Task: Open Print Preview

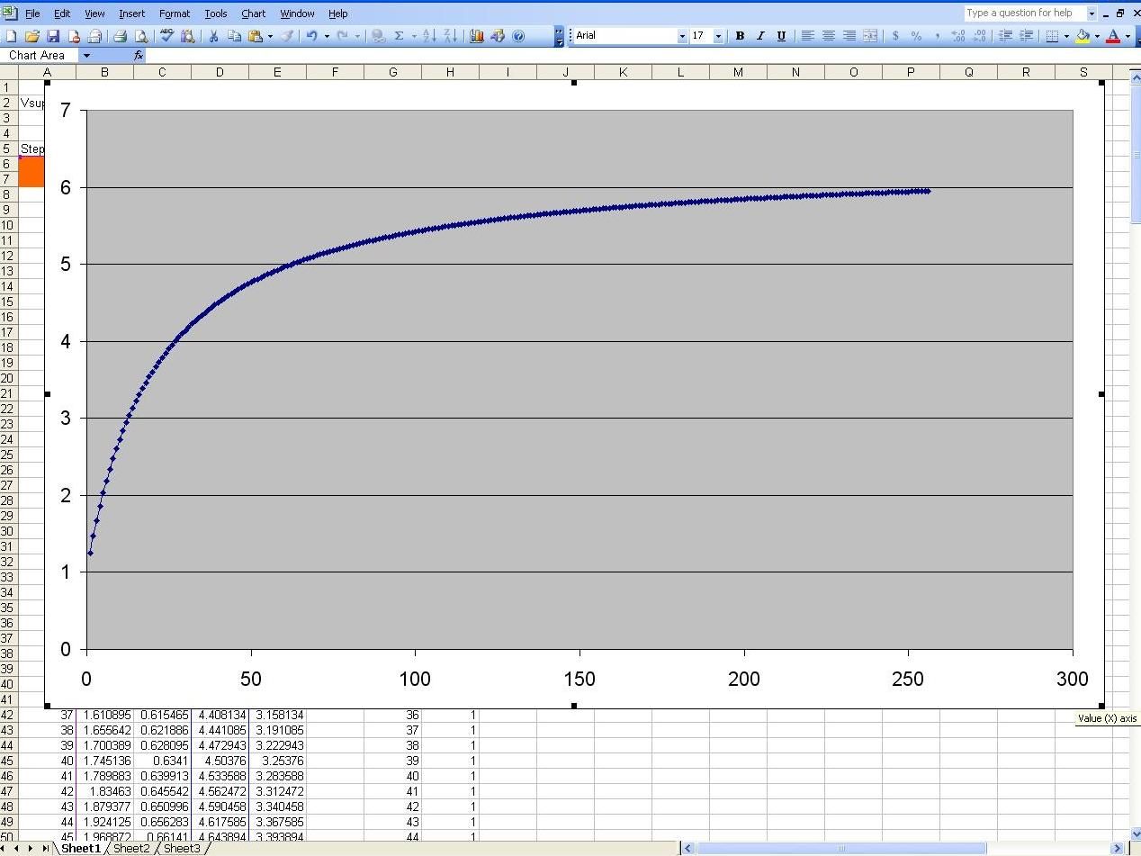Action: pyautogui.click(x=140, y=36)
